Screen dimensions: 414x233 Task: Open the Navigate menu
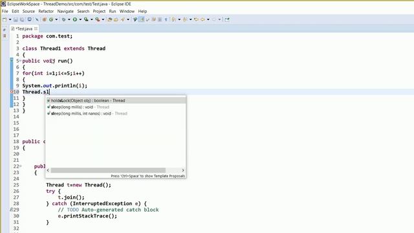click(x=65, y=12)
